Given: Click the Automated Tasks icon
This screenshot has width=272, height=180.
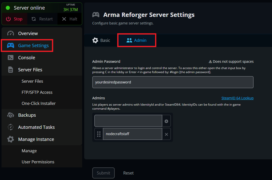Looking at the screenshot, I should (x=11, y=127).
